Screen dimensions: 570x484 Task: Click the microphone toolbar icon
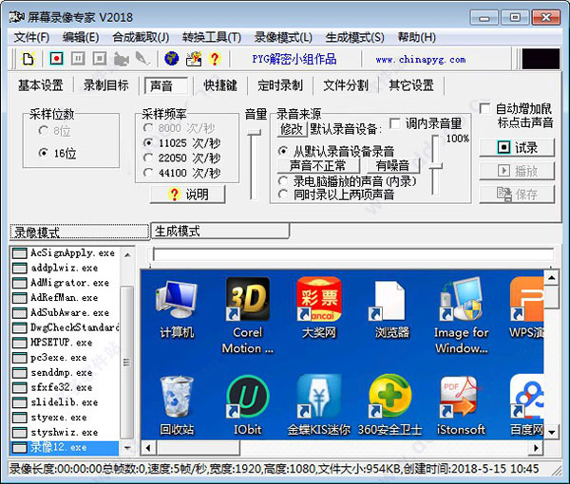[142, 58]
